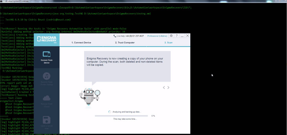Click the cmd.exe title bar icon
Viewport: 287px width, 135px height.
[x=1, y=1]
